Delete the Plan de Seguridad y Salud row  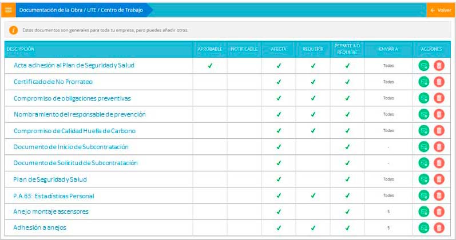439,179
